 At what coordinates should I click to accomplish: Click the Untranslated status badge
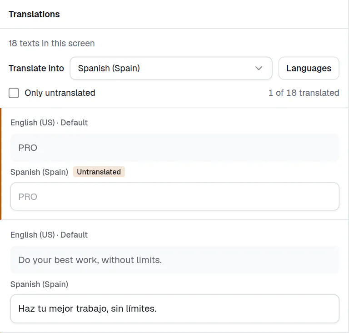pos(99,172)
